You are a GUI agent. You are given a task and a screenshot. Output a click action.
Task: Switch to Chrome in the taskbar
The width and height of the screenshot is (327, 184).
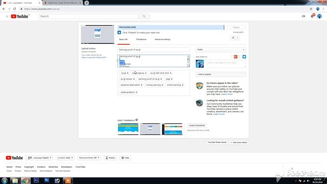26,180
